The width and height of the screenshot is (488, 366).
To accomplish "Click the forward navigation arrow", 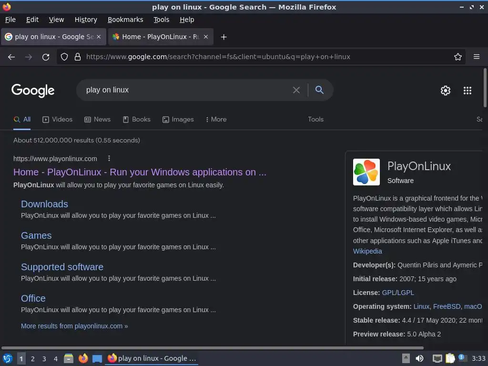I will pos(29,57).
